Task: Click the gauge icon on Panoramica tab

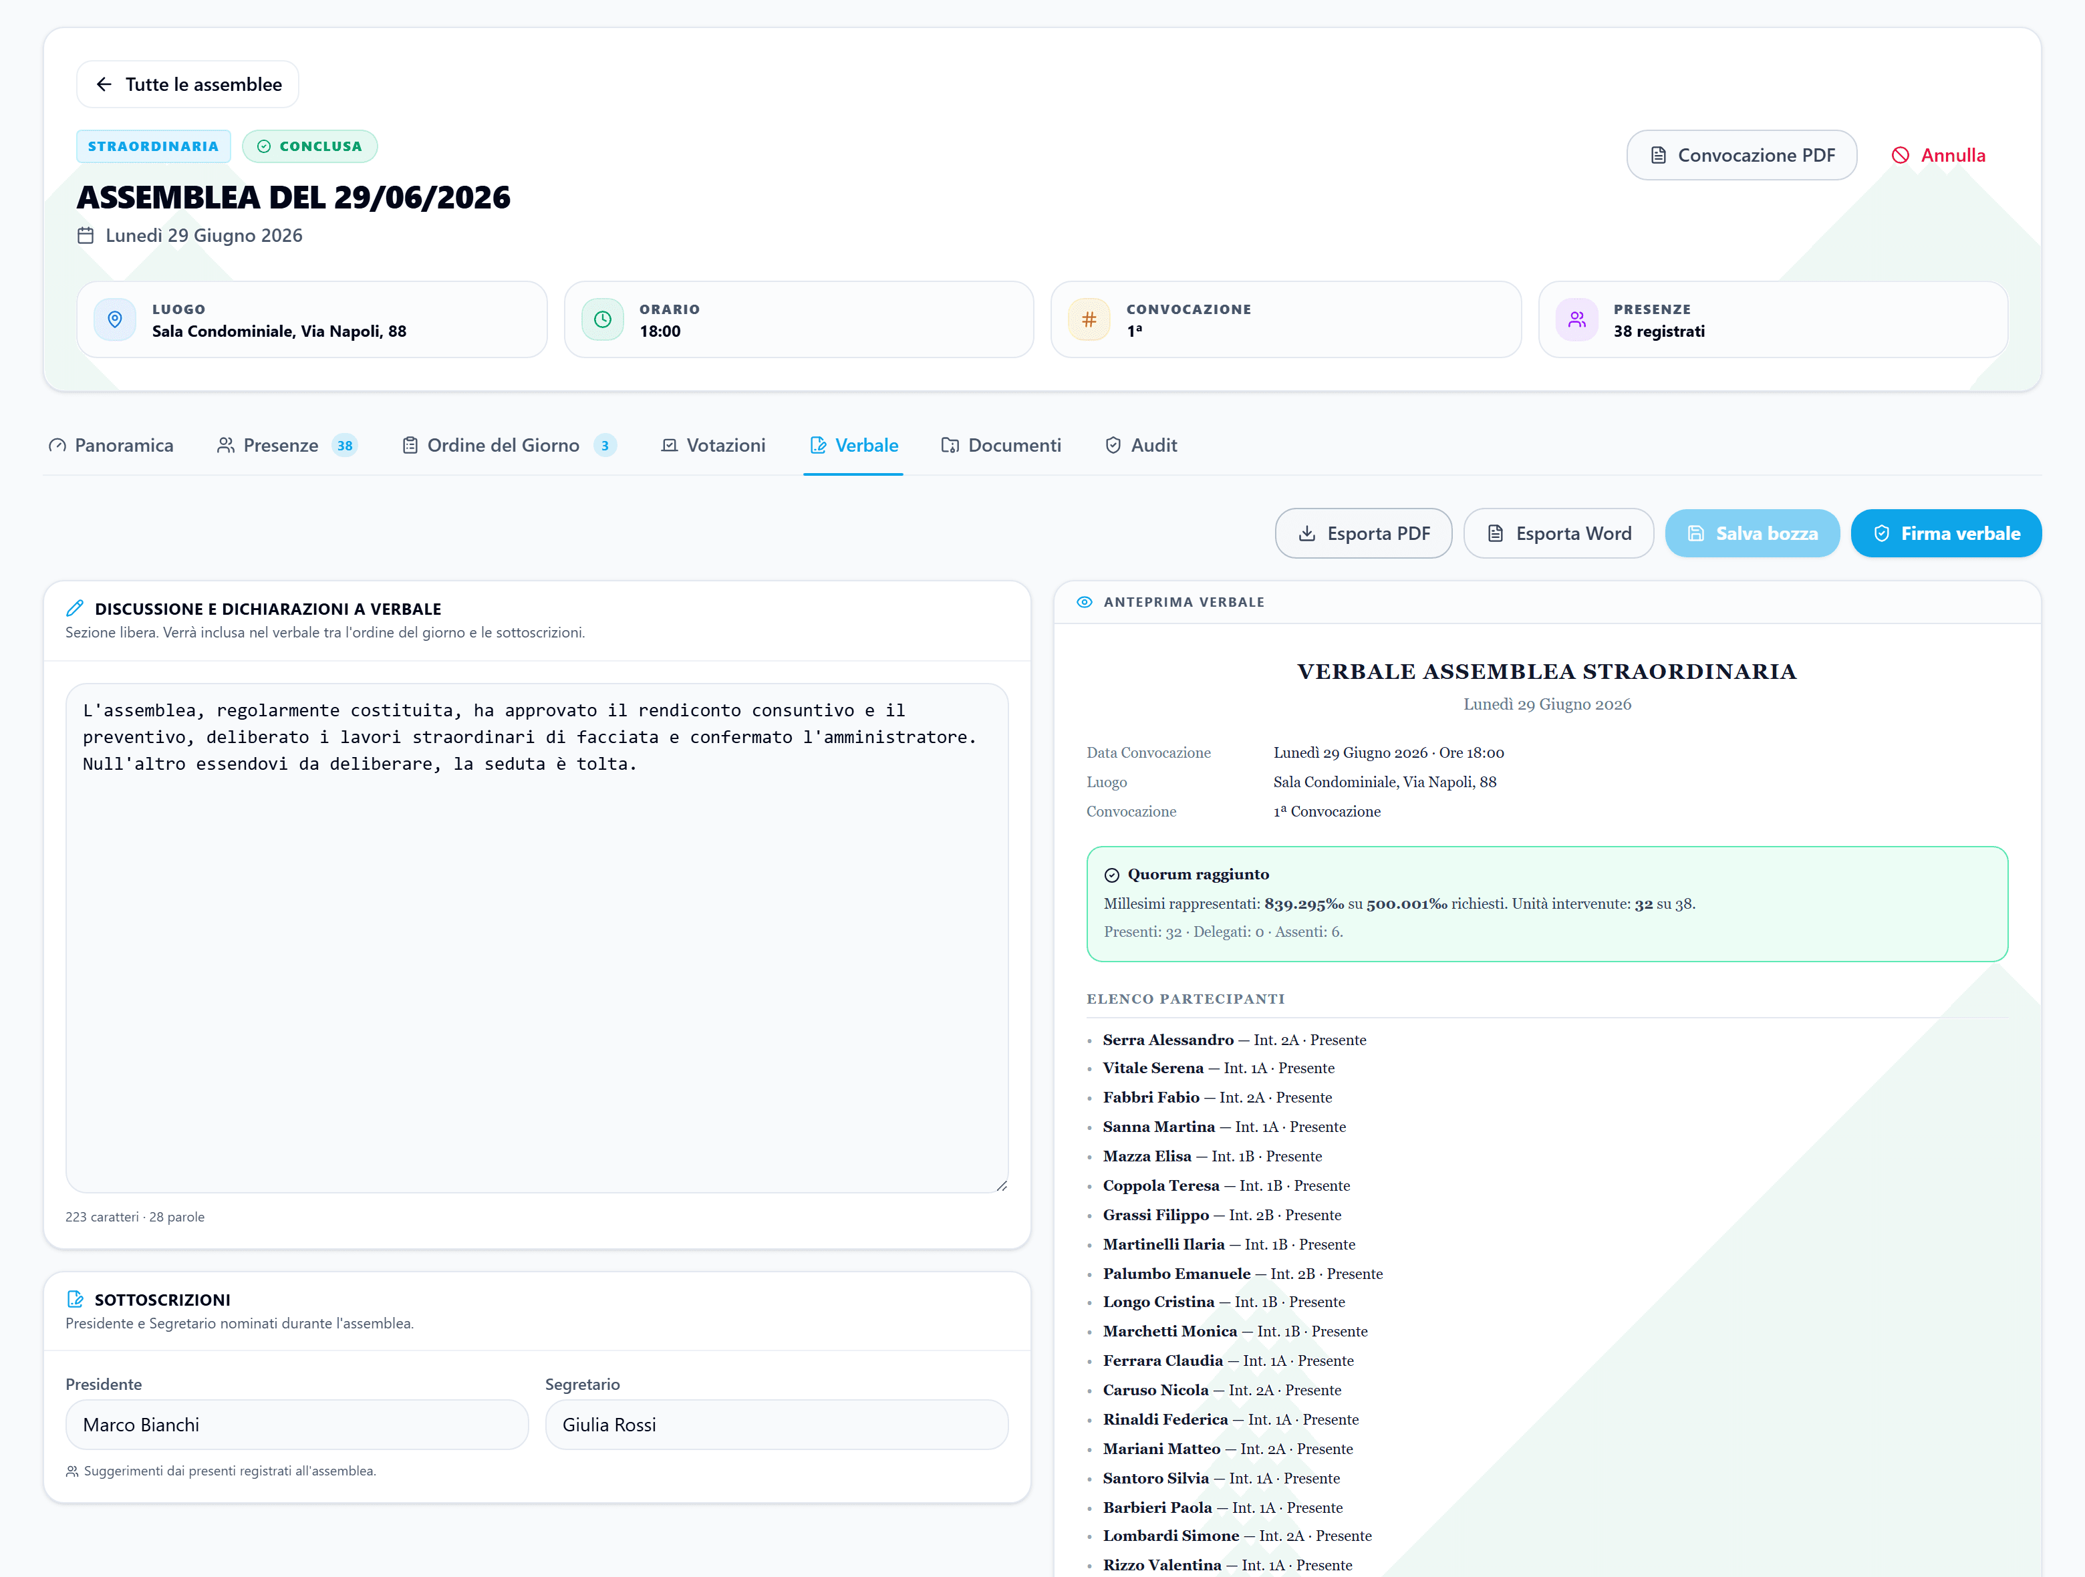Action: (x=57, y=445)
